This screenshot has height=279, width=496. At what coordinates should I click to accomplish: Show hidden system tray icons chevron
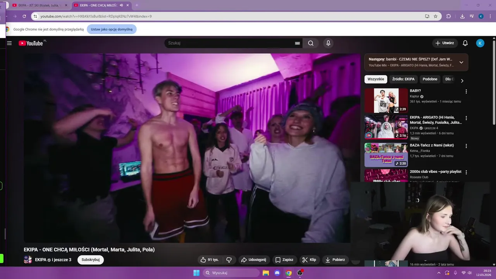click(x=439, y=273)
